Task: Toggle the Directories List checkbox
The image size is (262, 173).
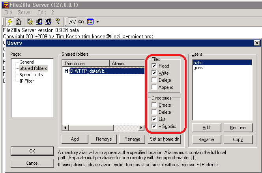Action: point(154,119)
